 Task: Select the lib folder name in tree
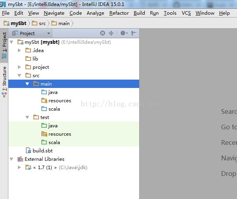35,59
